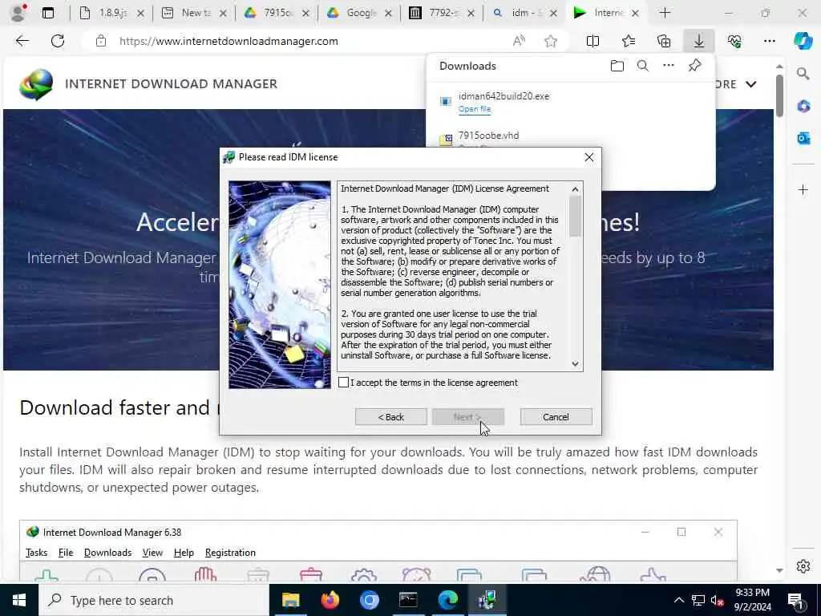821x616 pixels.
Task: Click idman642build20.exe in the Downloads list
Action: 504,96
